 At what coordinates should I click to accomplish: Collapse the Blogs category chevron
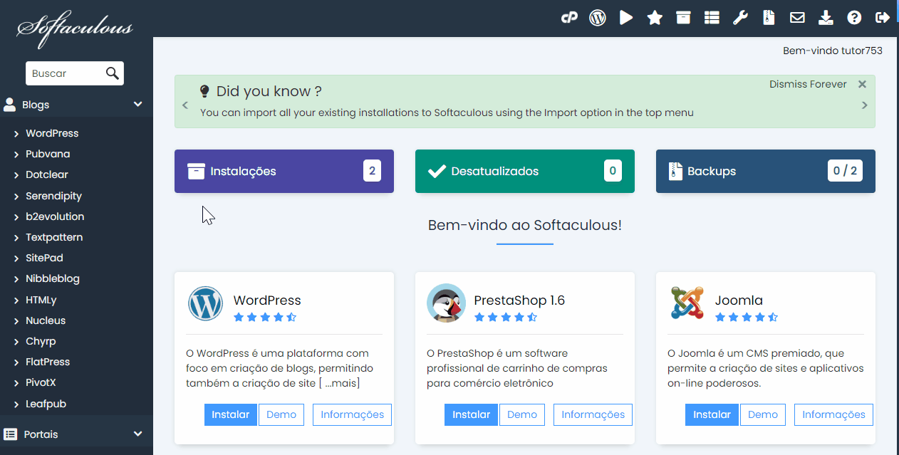click(x=138, y=105)
